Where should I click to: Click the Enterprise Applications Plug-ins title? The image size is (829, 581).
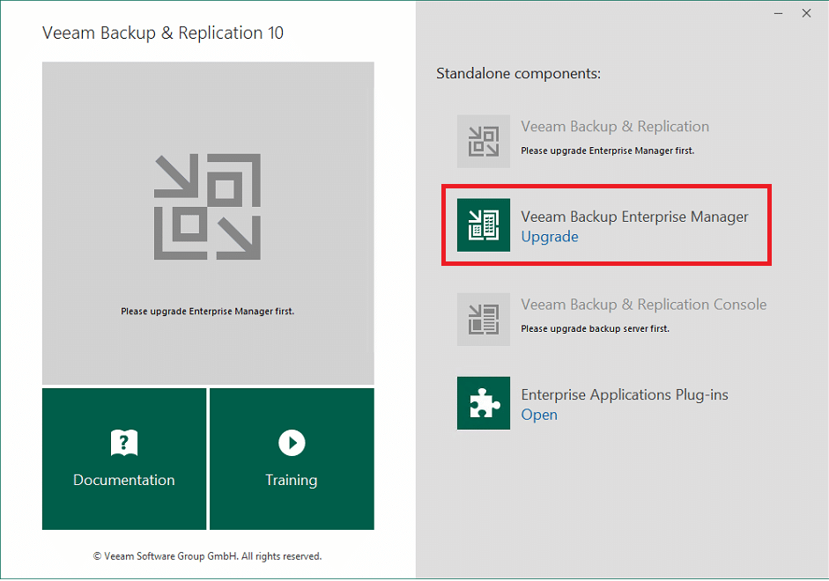[625, 394]
